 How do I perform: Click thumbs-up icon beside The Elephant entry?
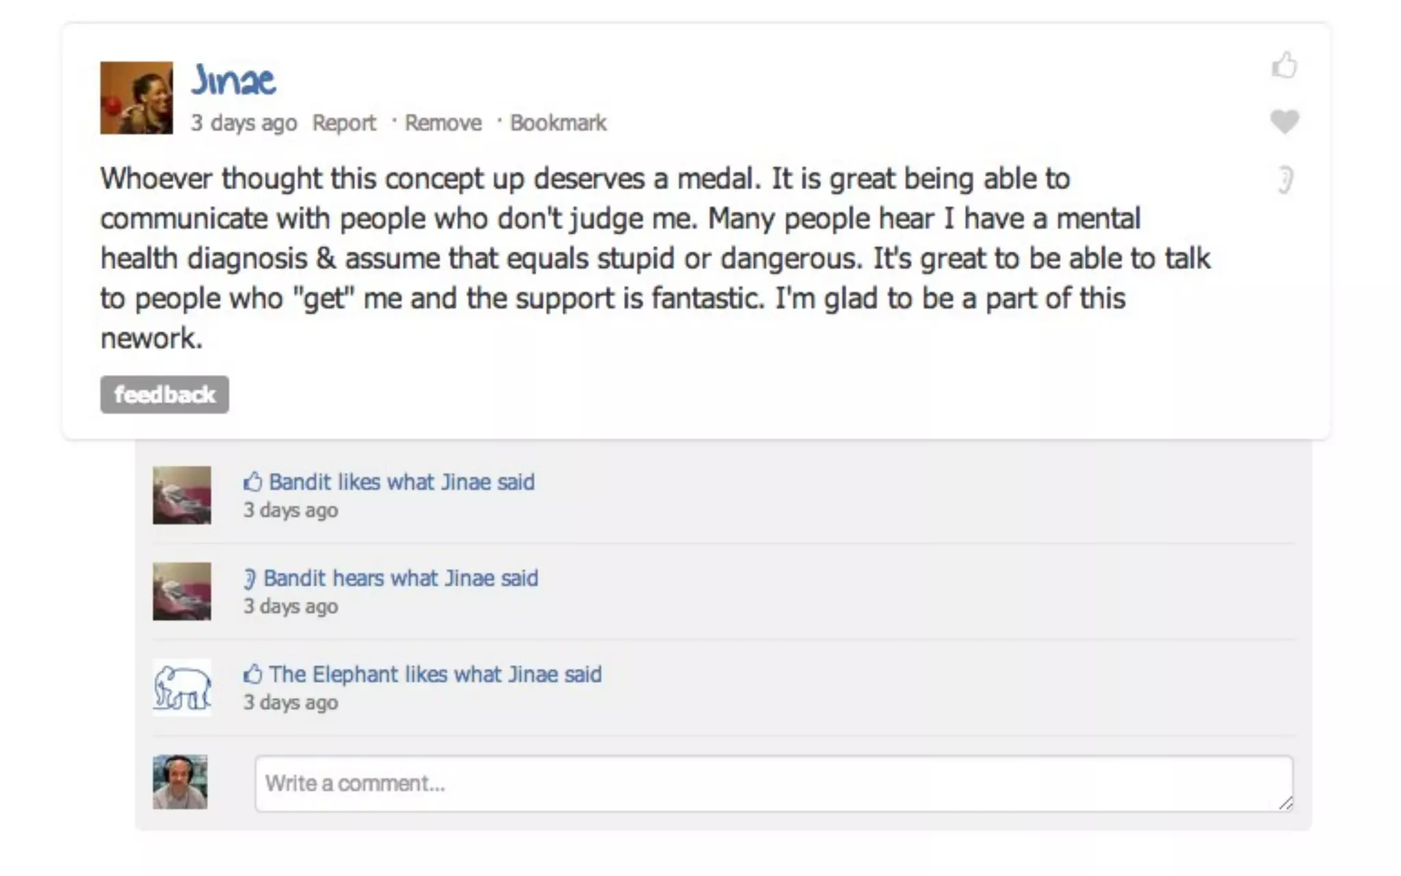pos(252,674)
